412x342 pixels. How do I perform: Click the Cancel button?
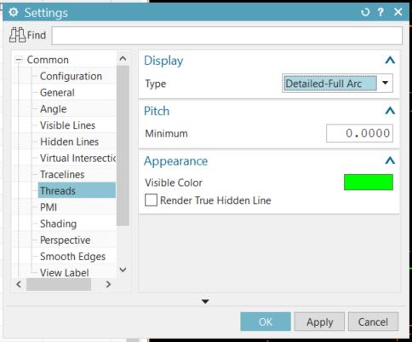click(x=373, y=322)
